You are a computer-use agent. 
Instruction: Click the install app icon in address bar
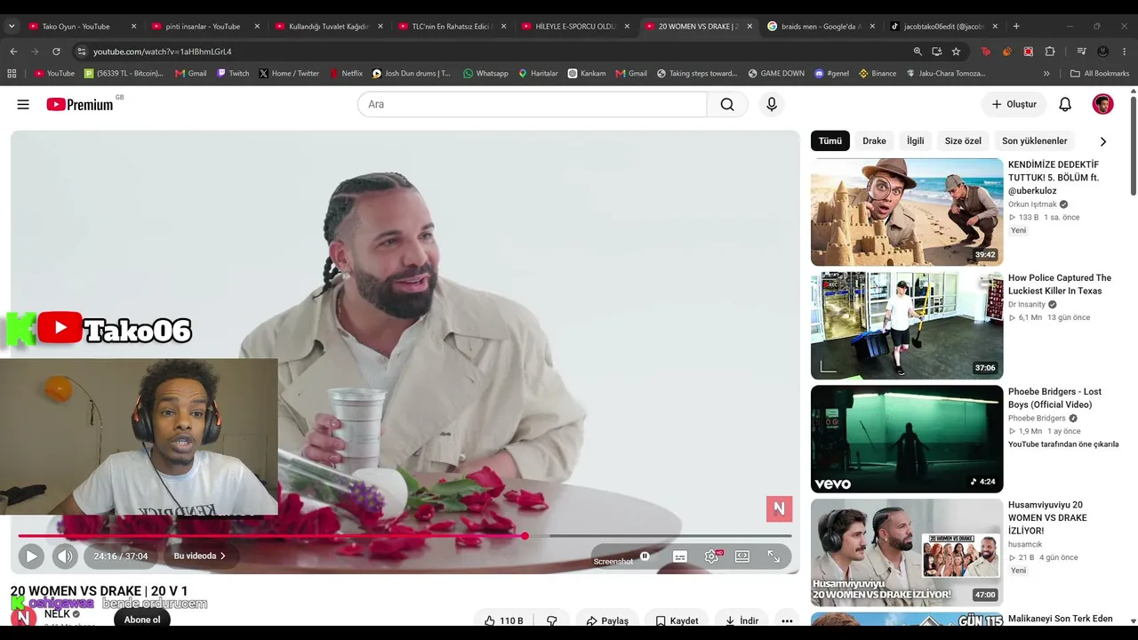click(x=936, y=52)
